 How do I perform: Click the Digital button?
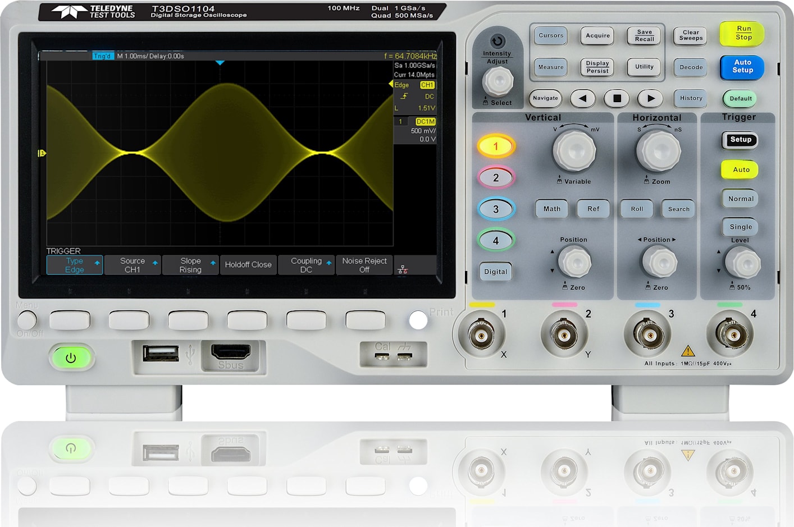pos(496,272)
